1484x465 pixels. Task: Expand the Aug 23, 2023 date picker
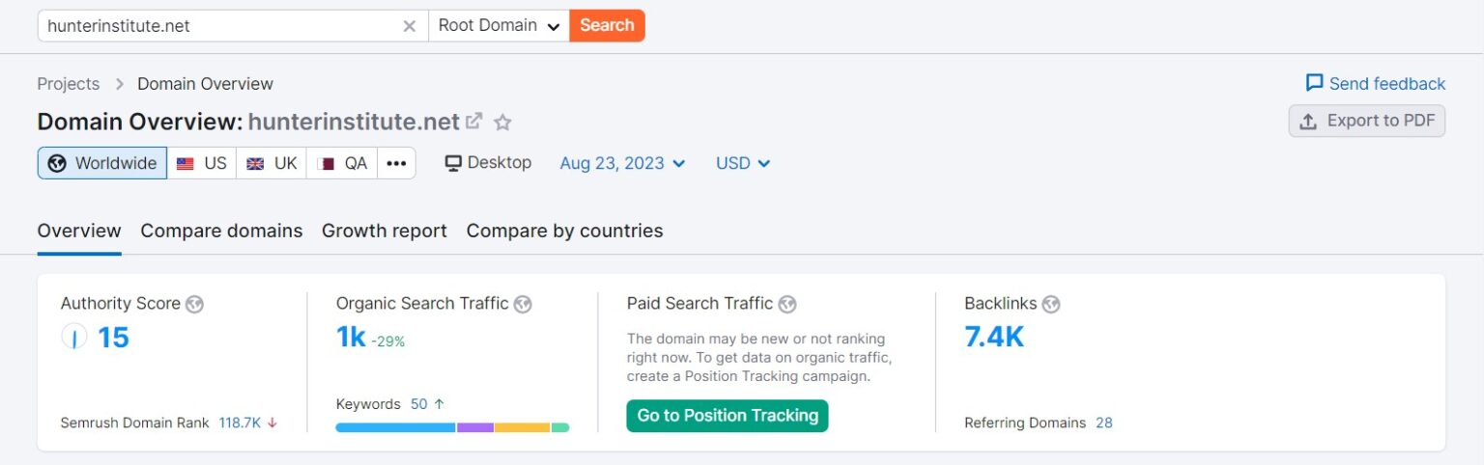[x=622, y=163]
